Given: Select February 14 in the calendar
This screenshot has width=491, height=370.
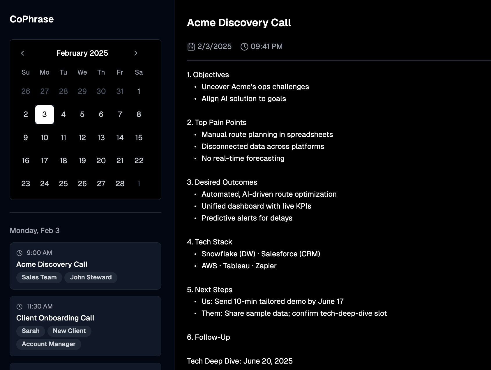Looking at the screenshot, I should (x=120, y=138).
